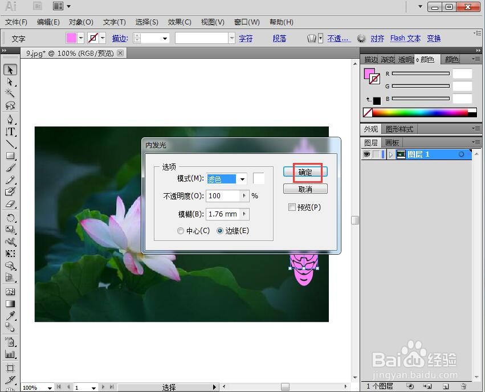This screenshot has height=392, width=485.
Task: Click the RGB color spectrum bar
Action: point(420,113)
